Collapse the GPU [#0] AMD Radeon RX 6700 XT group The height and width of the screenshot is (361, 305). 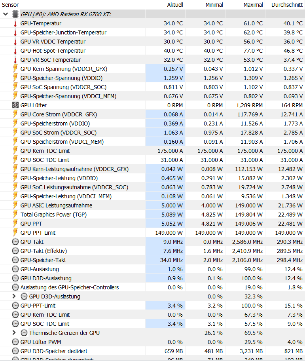click(x=6, y=14)
